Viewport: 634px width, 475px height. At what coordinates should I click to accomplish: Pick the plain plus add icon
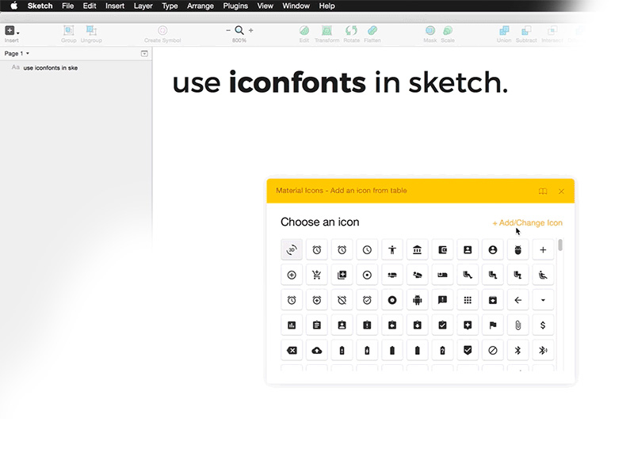(x=543, y=249)
